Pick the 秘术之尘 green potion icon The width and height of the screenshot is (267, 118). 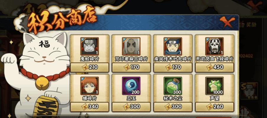pyautogui.click(x=173, y=86)
